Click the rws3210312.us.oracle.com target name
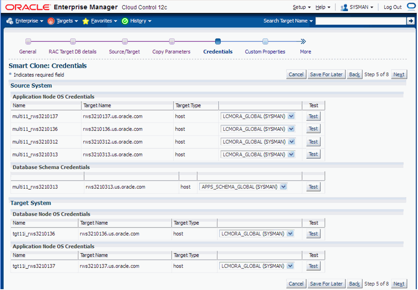 pyautogui.click(x=113, y=142)
